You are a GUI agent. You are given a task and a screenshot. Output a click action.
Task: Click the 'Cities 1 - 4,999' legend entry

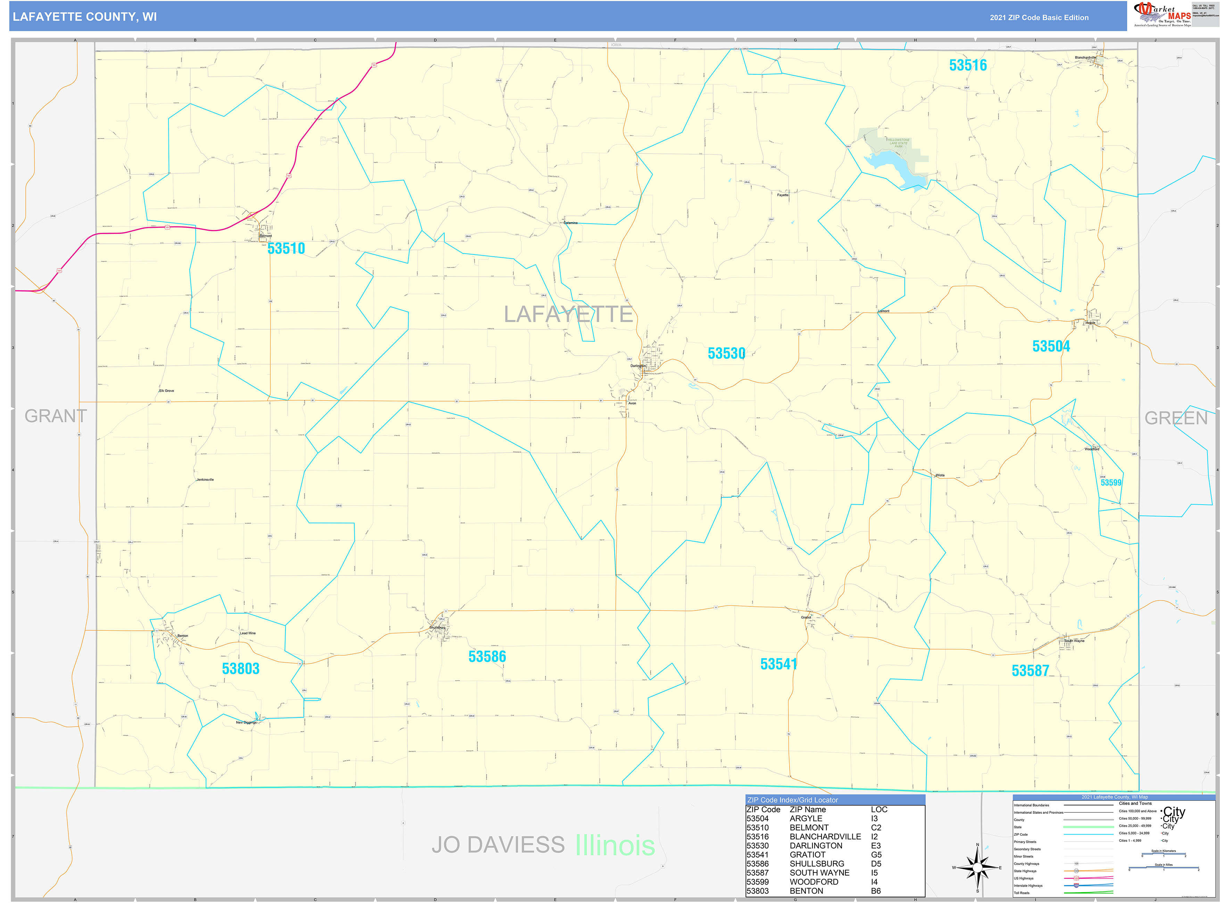[x=1129, y=841]
